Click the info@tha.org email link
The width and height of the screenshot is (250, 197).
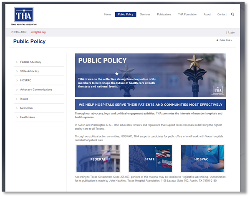pos(38,32)
